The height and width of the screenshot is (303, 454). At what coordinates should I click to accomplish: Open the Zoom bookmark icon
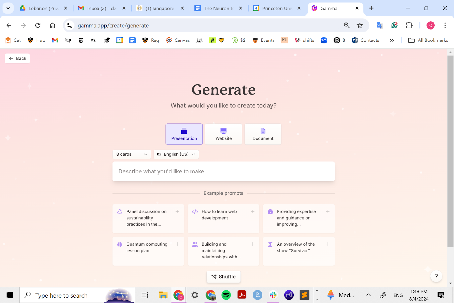click(x=324, y=40)
